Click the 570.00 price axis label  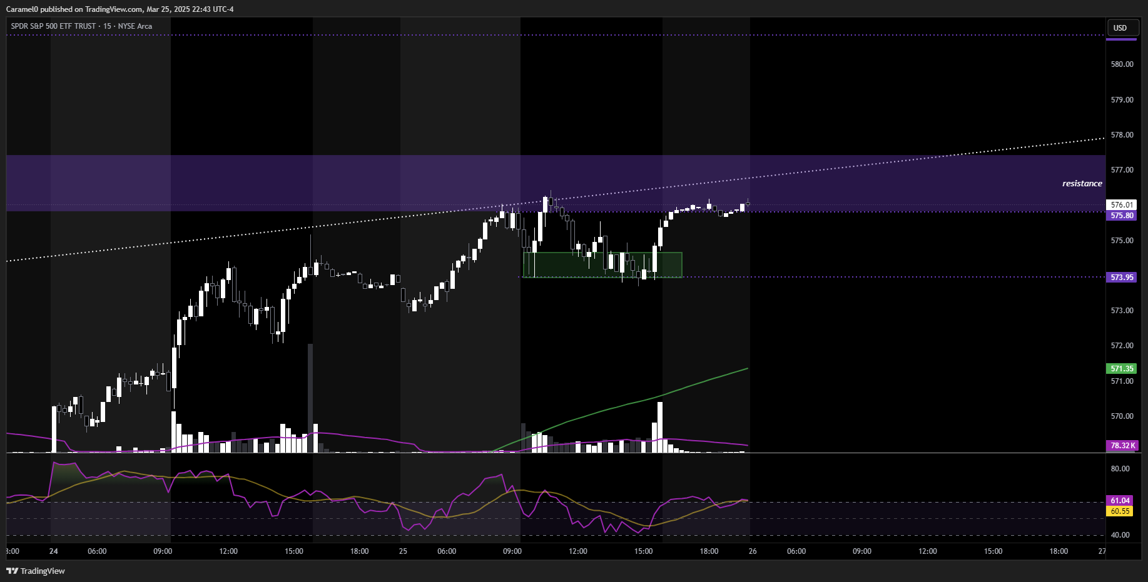coord(1122,416)
